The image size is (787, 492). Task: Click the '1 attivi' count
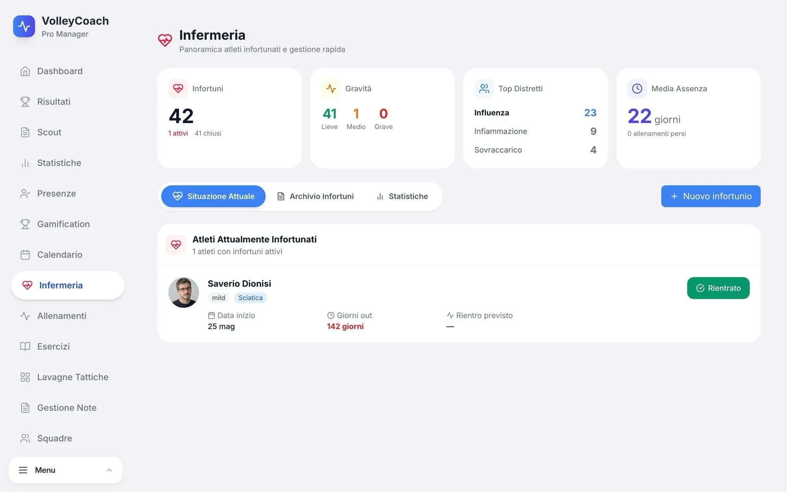coord(178,133)
